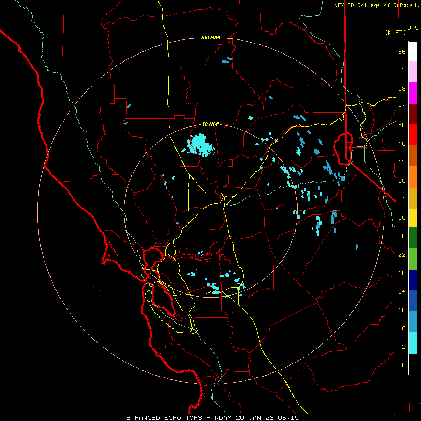The image size is (421, 421).
Task: Click the large cyan echo below 50 NMI label
Action: point(201,145)
